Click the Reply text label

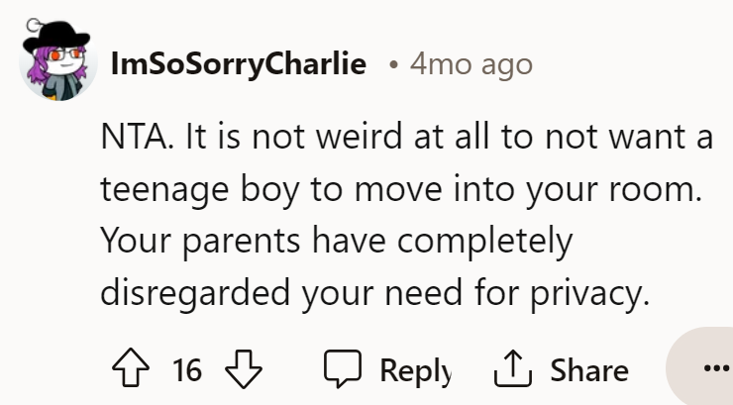click(x=415, y=371)
